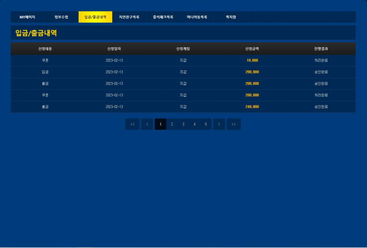This screenshot has width=367, height=248.
Task: Select the 입금/출금내역 tab
Action: [95, 17]
